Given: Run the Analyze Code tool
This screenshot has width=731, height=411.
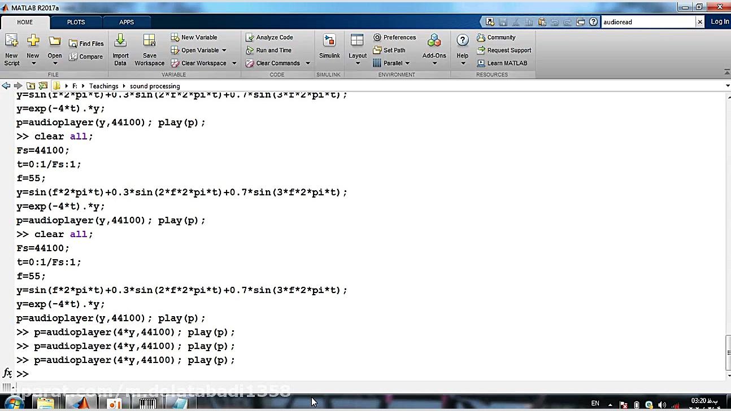Looking at the screenshot, I should [x=269, y=37].
